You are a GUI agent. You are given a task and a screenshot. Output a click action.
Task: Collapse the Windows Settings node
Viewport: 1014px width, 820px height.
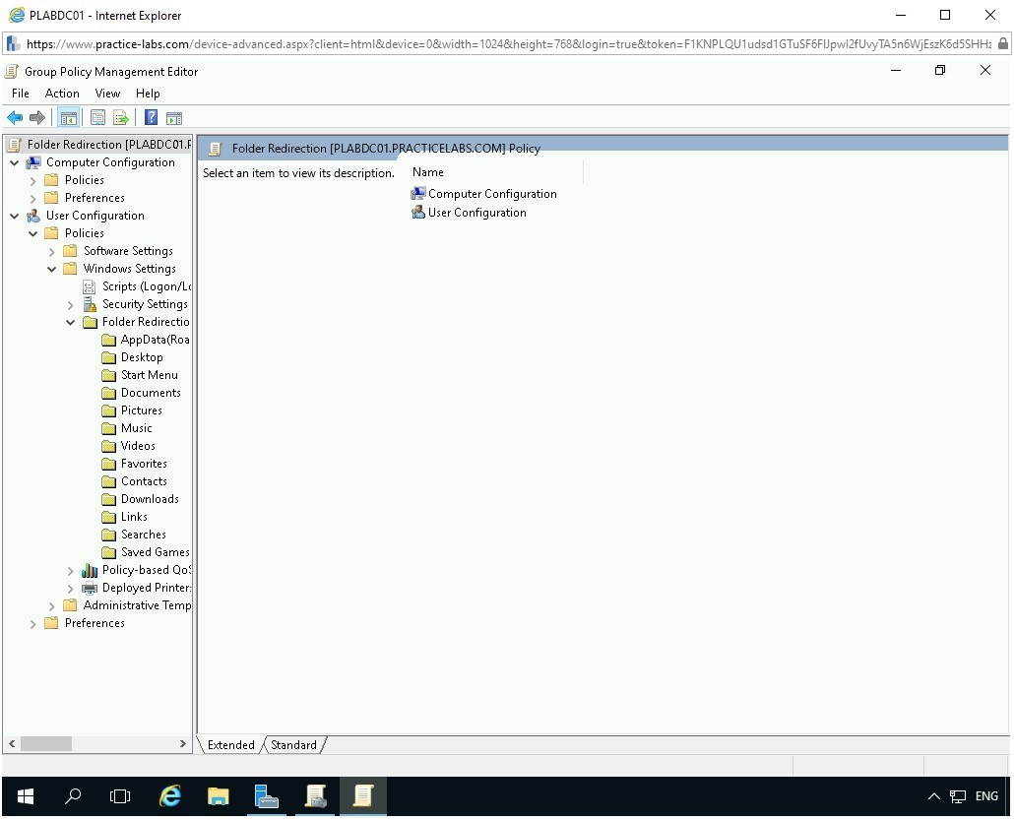52,269
